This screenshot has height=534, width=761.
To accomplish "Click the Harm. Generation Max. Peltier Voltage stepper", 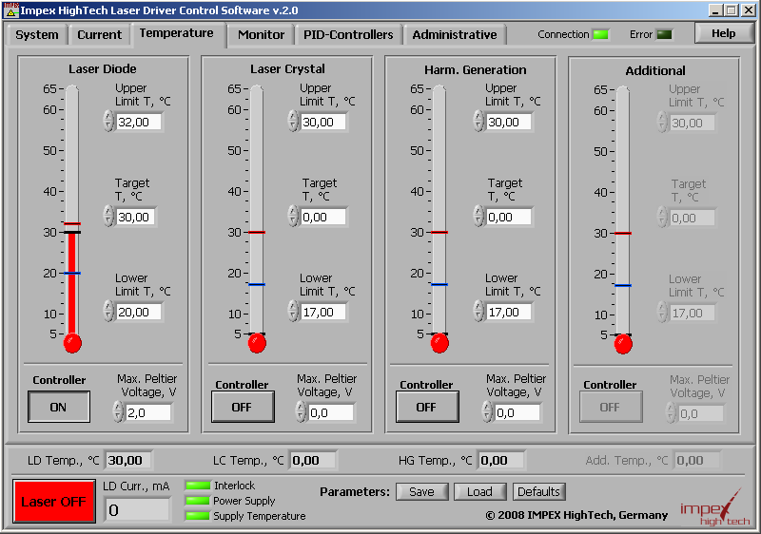I will tap(487, 411).
